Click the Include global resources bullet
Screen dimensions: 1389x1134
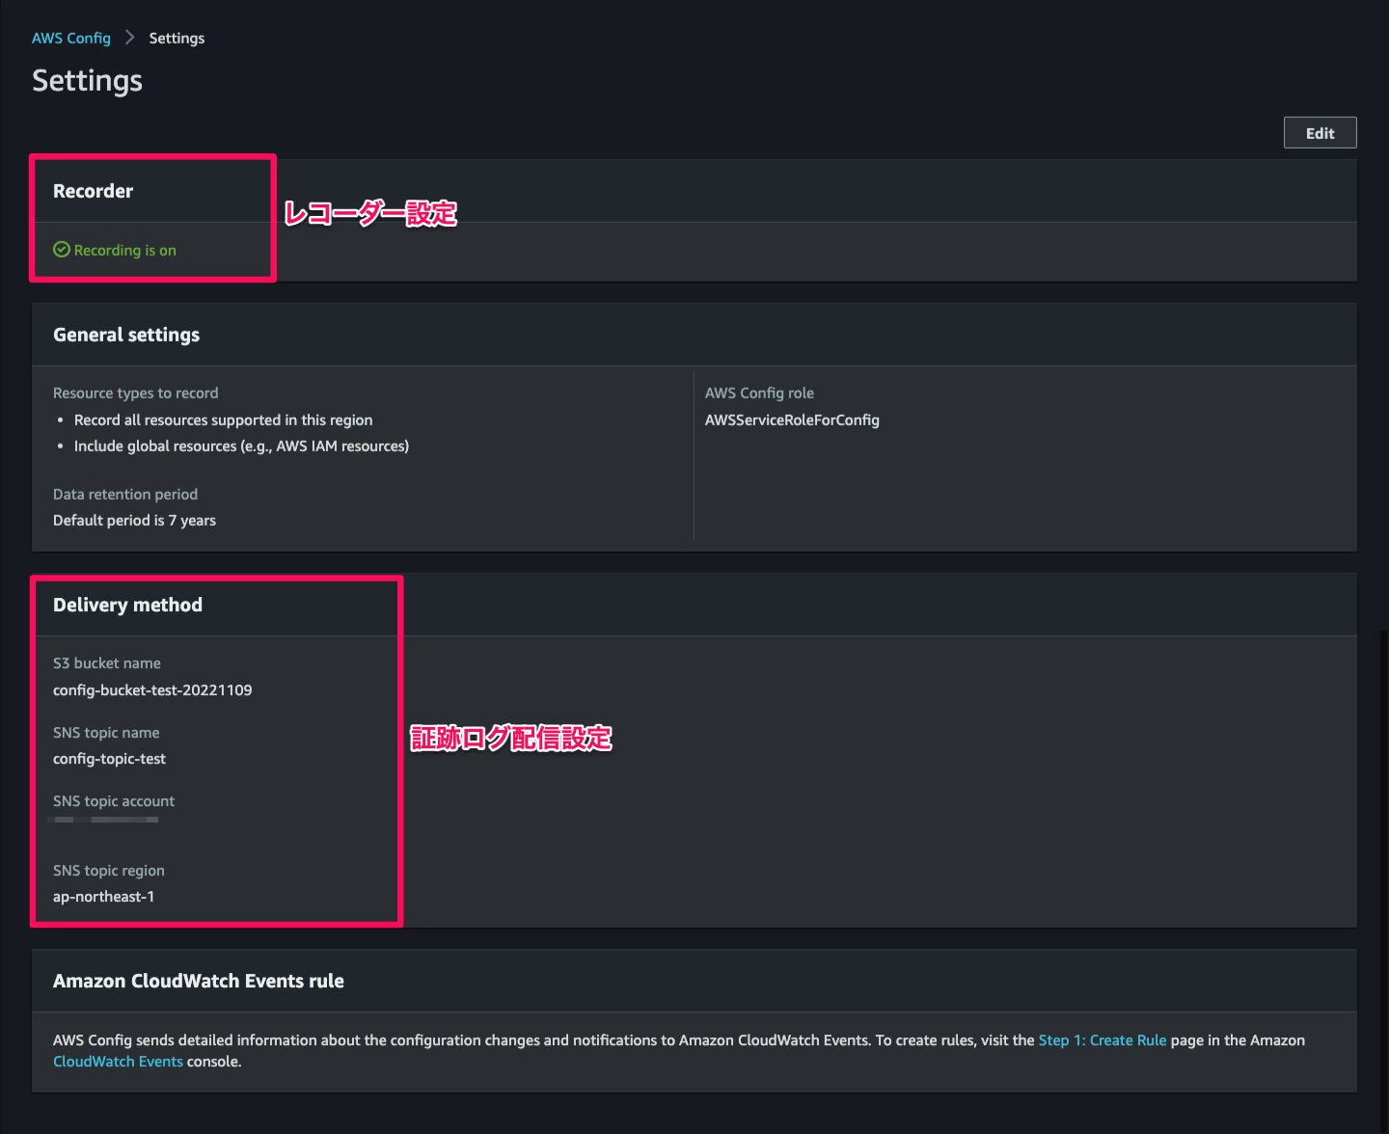pyautogui.click(x=240, y=445)
